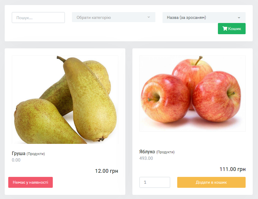Open the Кошик cart button

232,29
